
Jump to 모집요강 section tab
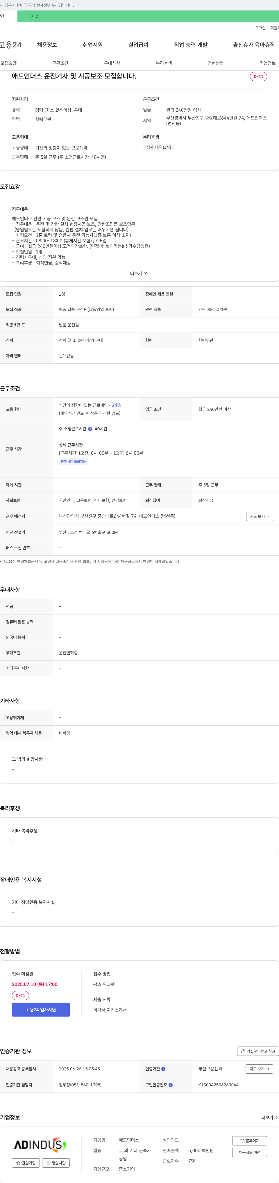tap(8, 63)
